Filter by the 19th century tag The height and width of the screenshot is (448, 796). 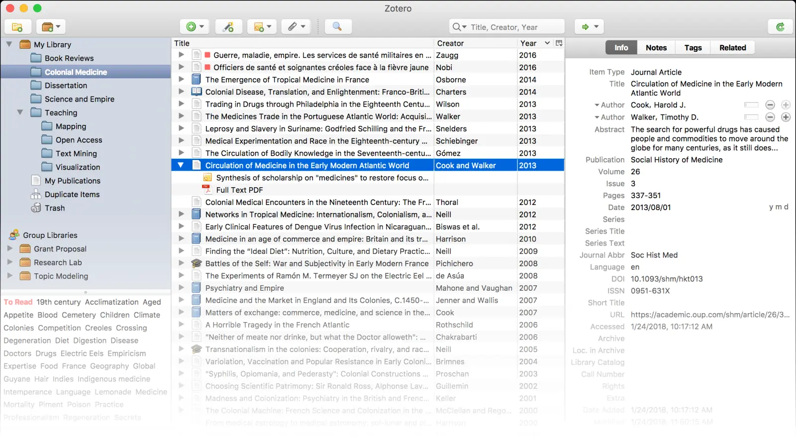click(59, 302)
